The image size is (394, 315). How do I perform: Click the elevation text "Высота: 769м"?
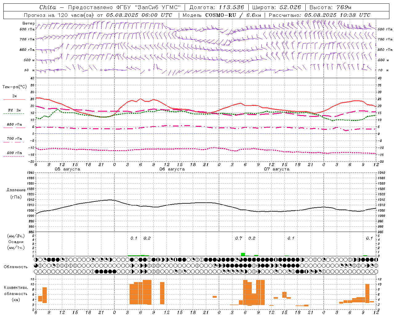coord(330,7)
